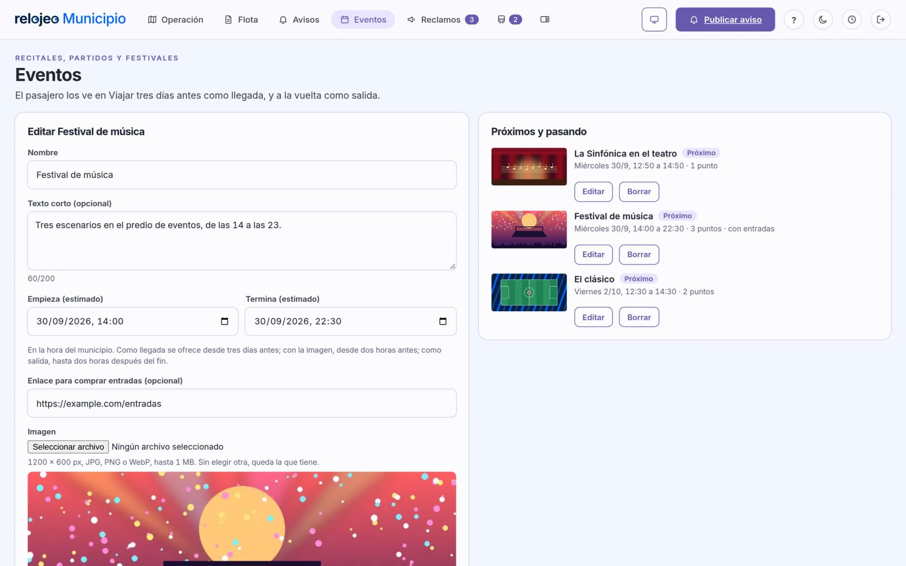Click Seleccionar archivo to choose image
Viewport: 906px width, 566px height.
point(68,447)
